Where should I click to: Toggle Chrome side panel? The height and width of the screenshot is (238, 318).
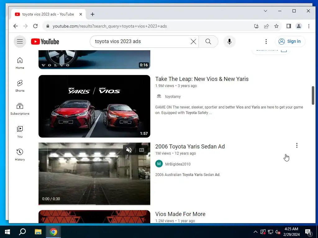point(289,26)
